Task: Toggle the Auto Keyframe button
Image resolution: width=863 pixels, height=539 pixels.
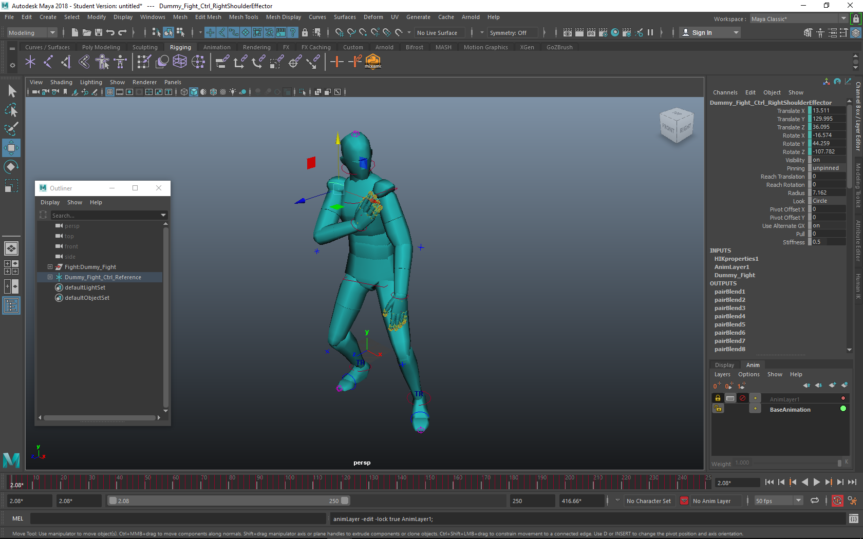Action: point(837,501)
